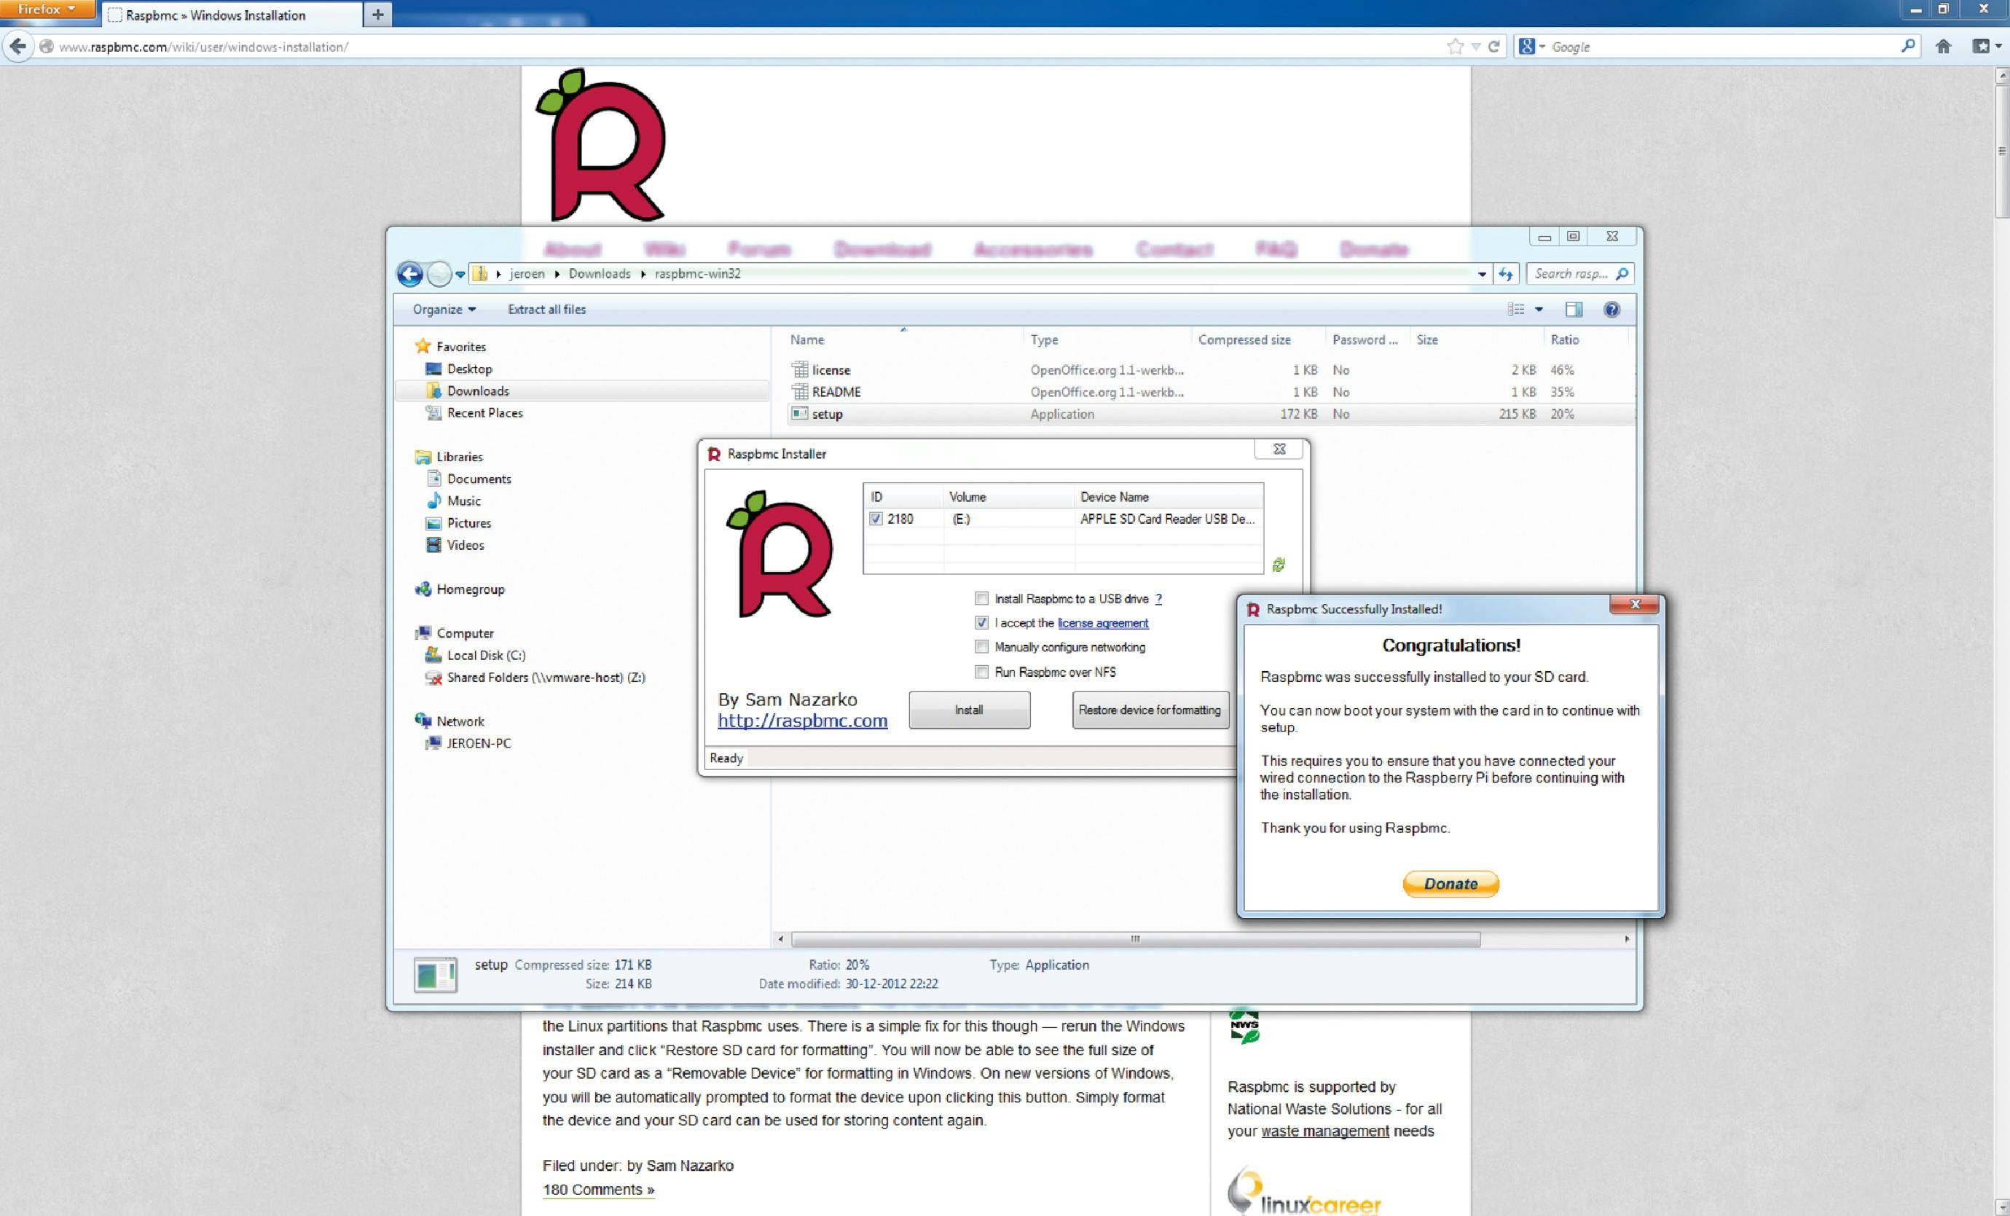Click the Explorer address refresh arrows icon
Viewport: 2010px width, 1216px height.
tap(1506, 274)
